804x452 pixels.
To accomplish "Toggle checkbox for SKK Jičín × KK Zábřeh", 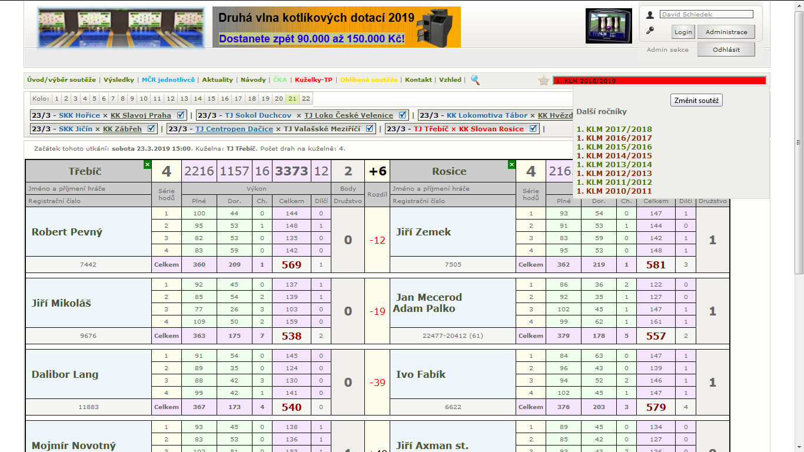I will coord(151,129).
